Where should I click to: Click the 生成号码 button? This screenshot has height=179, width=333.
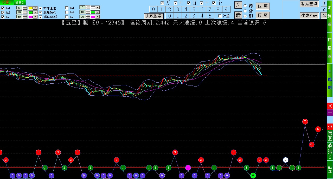309,15
